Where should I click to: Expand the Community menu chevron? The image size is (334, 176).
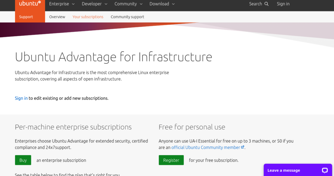click(141, 4)
